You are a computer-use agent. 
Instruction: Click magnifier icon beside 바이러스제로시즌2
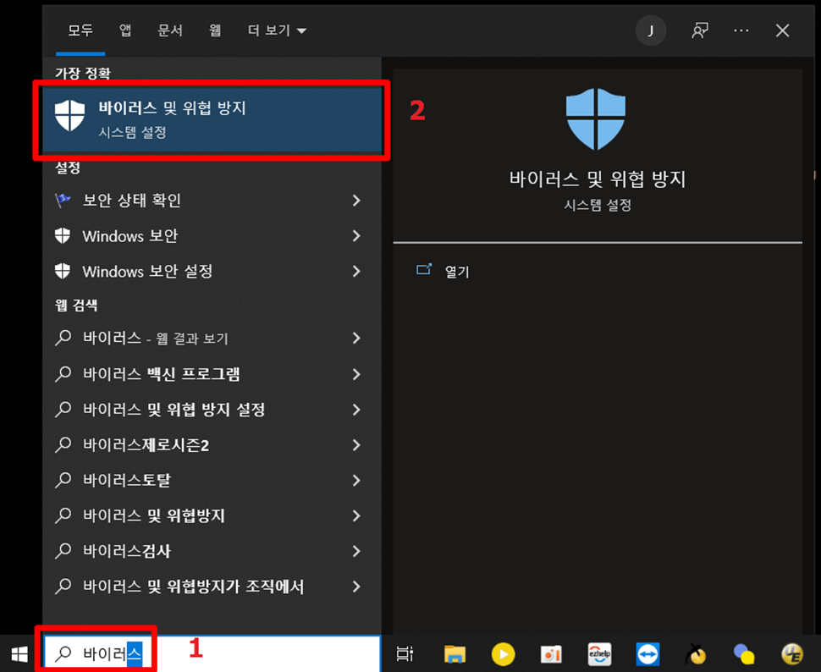click(x=63, y=444)
